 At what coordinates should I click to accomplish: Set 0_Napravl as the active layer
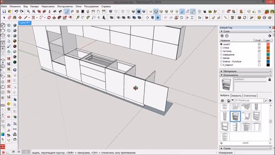tap(221, 65)
